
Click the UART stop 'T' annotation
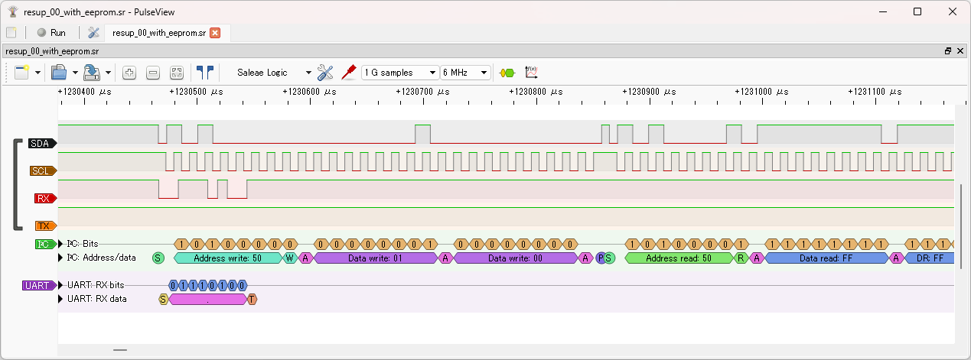pyautogui.click(x=252, y=299)
